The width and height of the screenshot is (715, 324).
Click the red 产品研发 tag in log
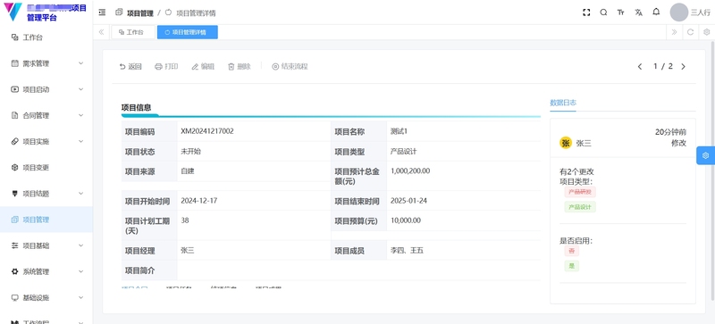click(x=580, y=192)
